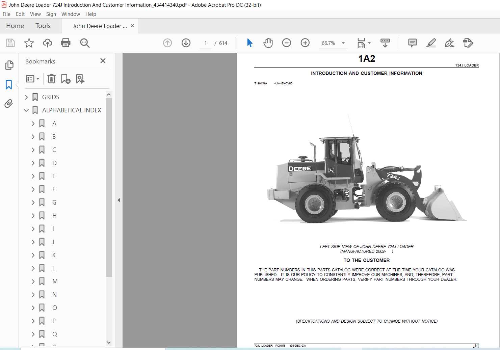Open page display options dropdown arrow

pos(369,43)
